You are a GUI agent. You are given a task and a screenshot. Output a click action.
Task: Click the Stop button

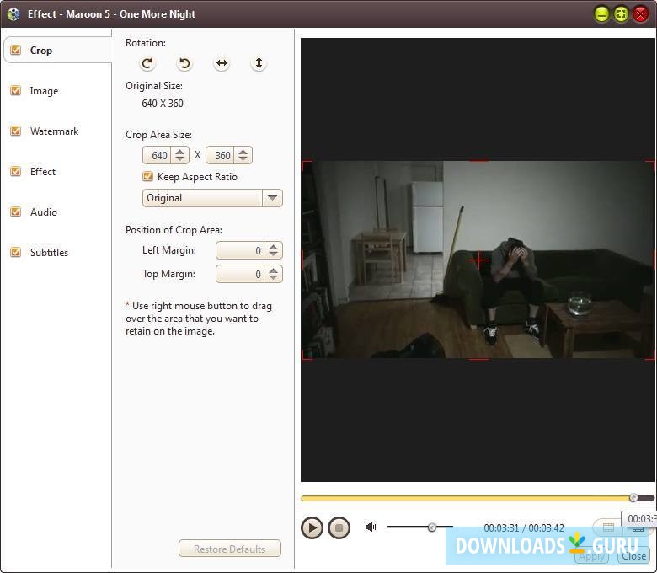[339, 527]
